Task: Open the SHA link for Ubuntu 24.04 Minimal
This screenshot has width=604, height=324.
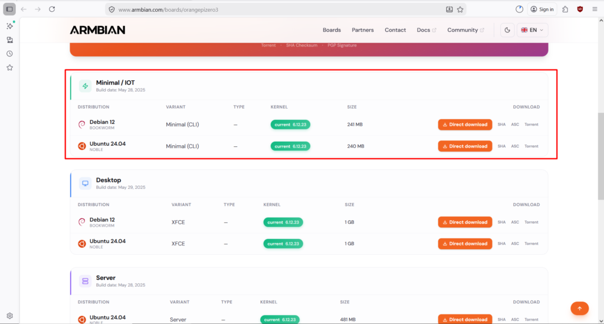Action: click(501, 146)
